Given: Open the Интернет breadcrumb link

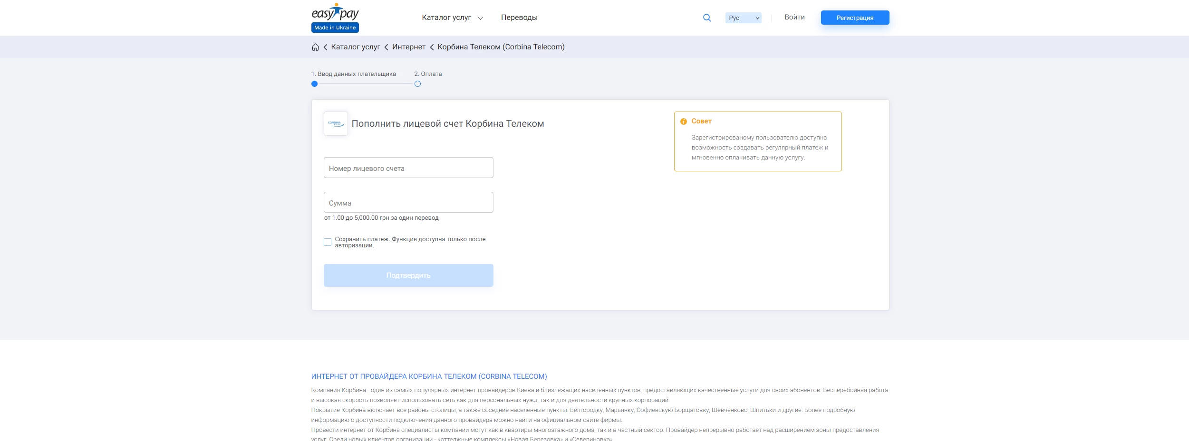Looking at the screenshot, I should pos(409,47).
